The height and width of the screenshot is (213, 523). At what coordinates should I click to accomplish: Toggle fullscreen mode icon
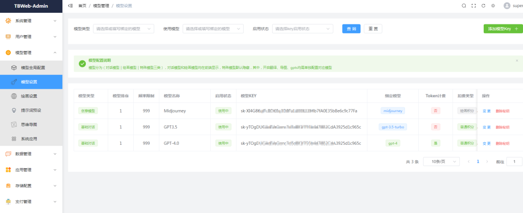tap(473, 6)
